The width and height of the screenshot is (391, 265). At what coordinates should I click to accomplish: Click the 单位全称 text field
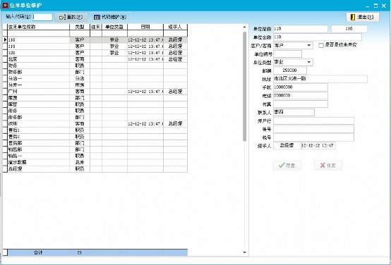point(318,37)
